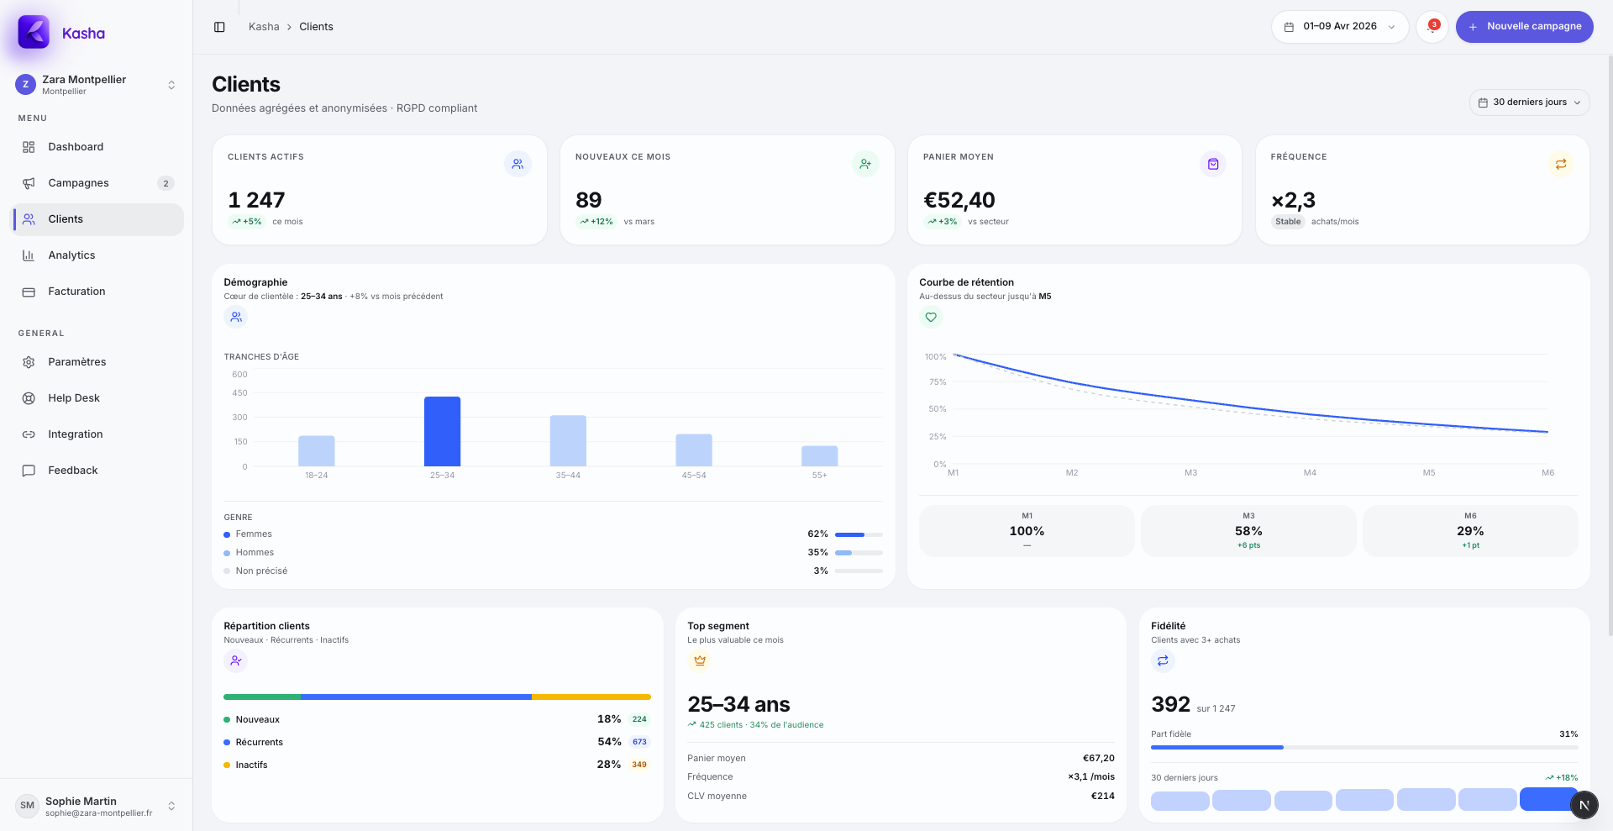
Task: Go to Analytics in the sidebar
Action: (71, 255)
